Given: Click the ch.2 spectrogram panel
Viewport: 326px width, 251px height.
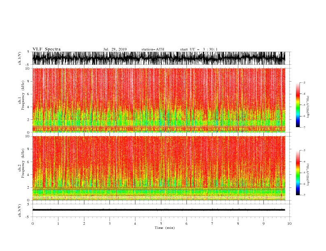Looking at the screenshot, I should [x=159, y=168].
